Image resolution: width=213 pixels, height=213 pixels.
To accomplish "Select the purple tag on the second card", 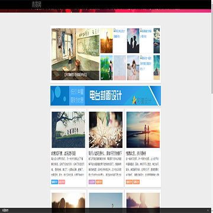I will pyautogui.click(x=92, y=182).
